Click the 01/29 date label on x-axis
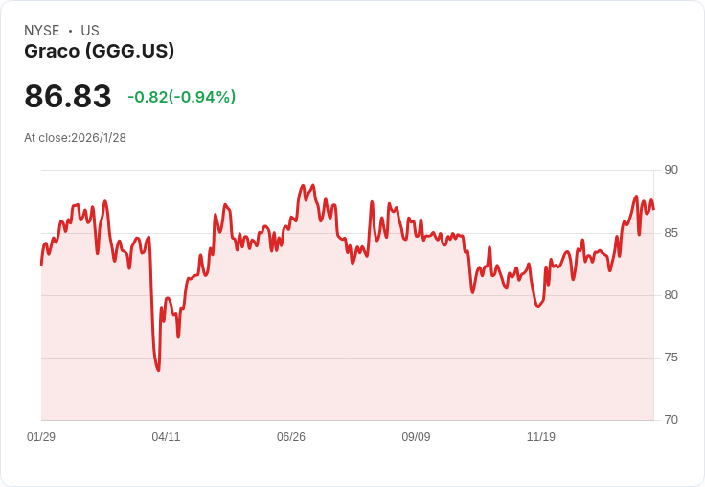705x487 pixels. (41, 437)
